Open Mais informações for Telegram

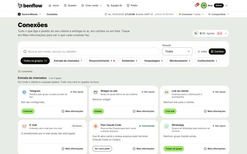(72, 111)
